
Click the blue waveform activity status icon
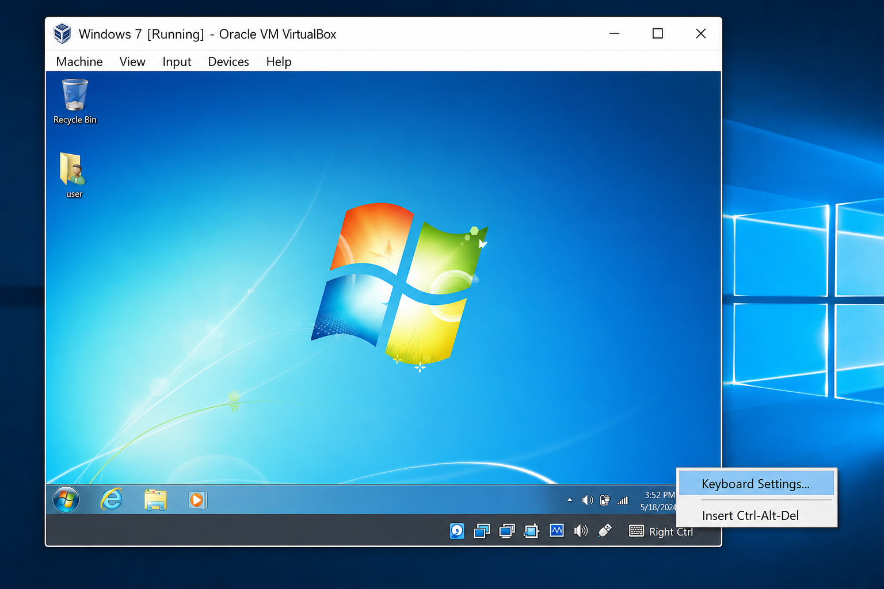(x=557, y=530)
